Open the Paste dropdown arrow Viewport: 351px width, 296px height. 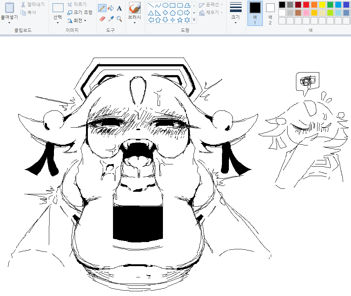click(x=9, y=23)
